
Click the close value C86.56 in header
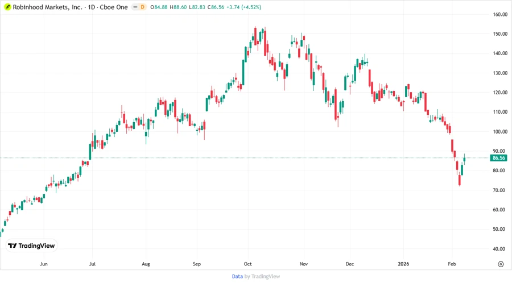coord(216,7)
